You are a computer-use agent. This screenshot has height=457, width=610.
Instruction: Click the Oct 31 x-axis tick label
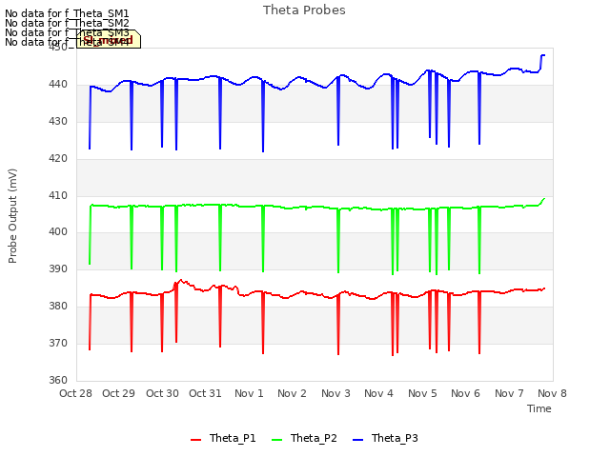pyautogui.click(x=205, y=393)
